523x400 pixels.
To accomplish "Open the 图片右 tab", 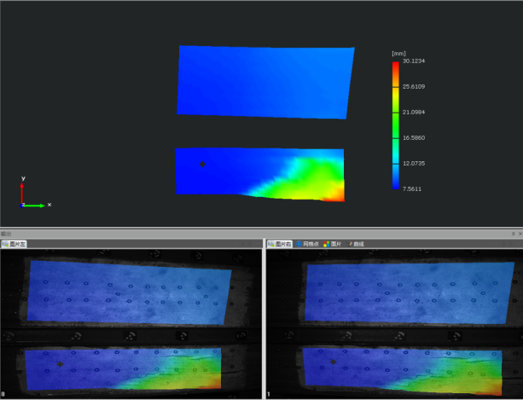I will [x=280, y=244].
